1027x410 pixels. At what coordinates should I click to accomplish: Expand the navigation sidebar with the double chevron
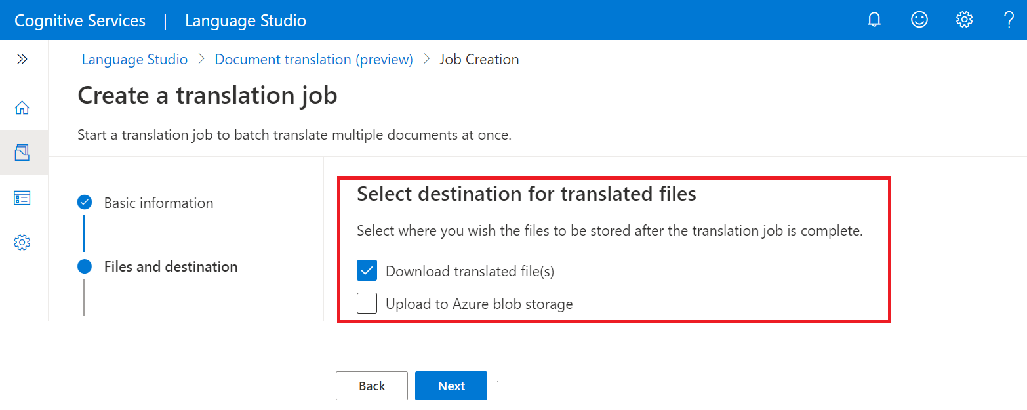(x=23, y=58)
